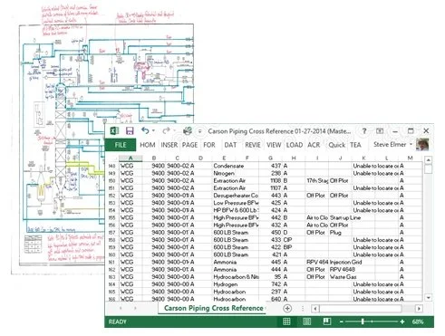The image size is (445, 336).
Task: Click the Excel application icon in title bar
Action: (114, 131)
